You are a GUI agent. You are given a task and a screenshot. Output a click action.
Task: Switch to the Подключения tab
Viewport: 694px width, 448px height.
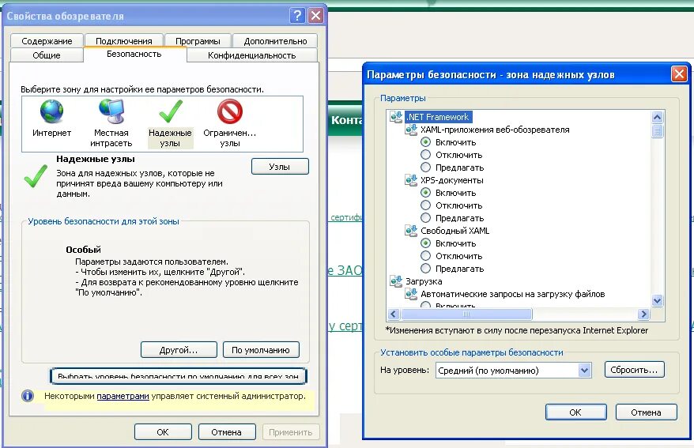click(x=124, y=41)
